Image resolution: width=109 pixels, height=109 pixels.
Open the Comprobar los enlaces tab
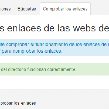[x=65, y=9]
